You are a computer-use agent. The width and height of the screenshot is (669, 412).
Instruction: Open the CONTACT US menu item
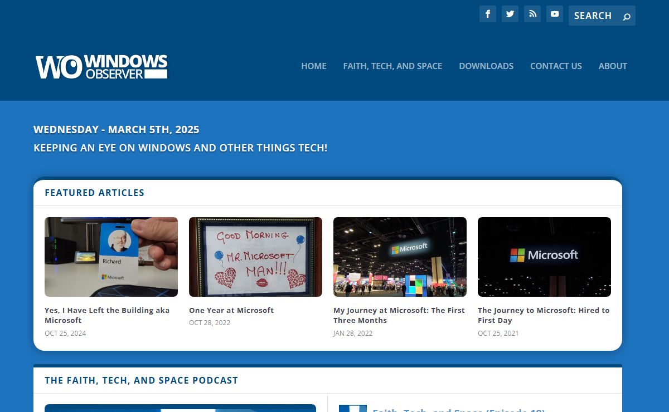pyautogui.click(x=556, y=66)
